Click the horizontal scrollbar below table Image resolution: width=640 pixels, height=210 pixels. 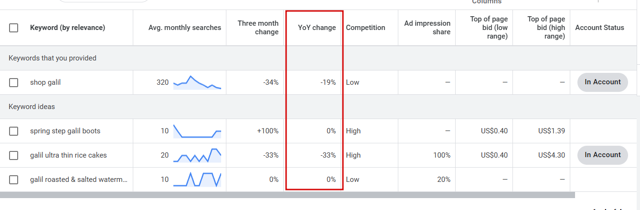[288, 195]
